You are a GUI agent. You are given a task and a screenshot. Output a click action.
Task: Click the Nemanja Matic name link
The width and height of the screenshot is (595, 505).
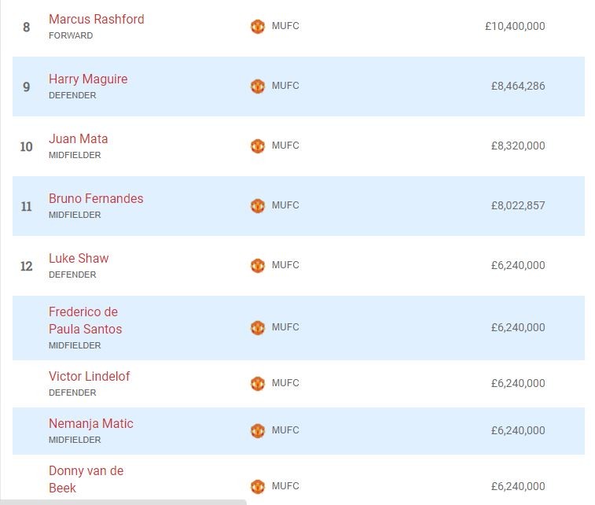[x=90, y=423]
